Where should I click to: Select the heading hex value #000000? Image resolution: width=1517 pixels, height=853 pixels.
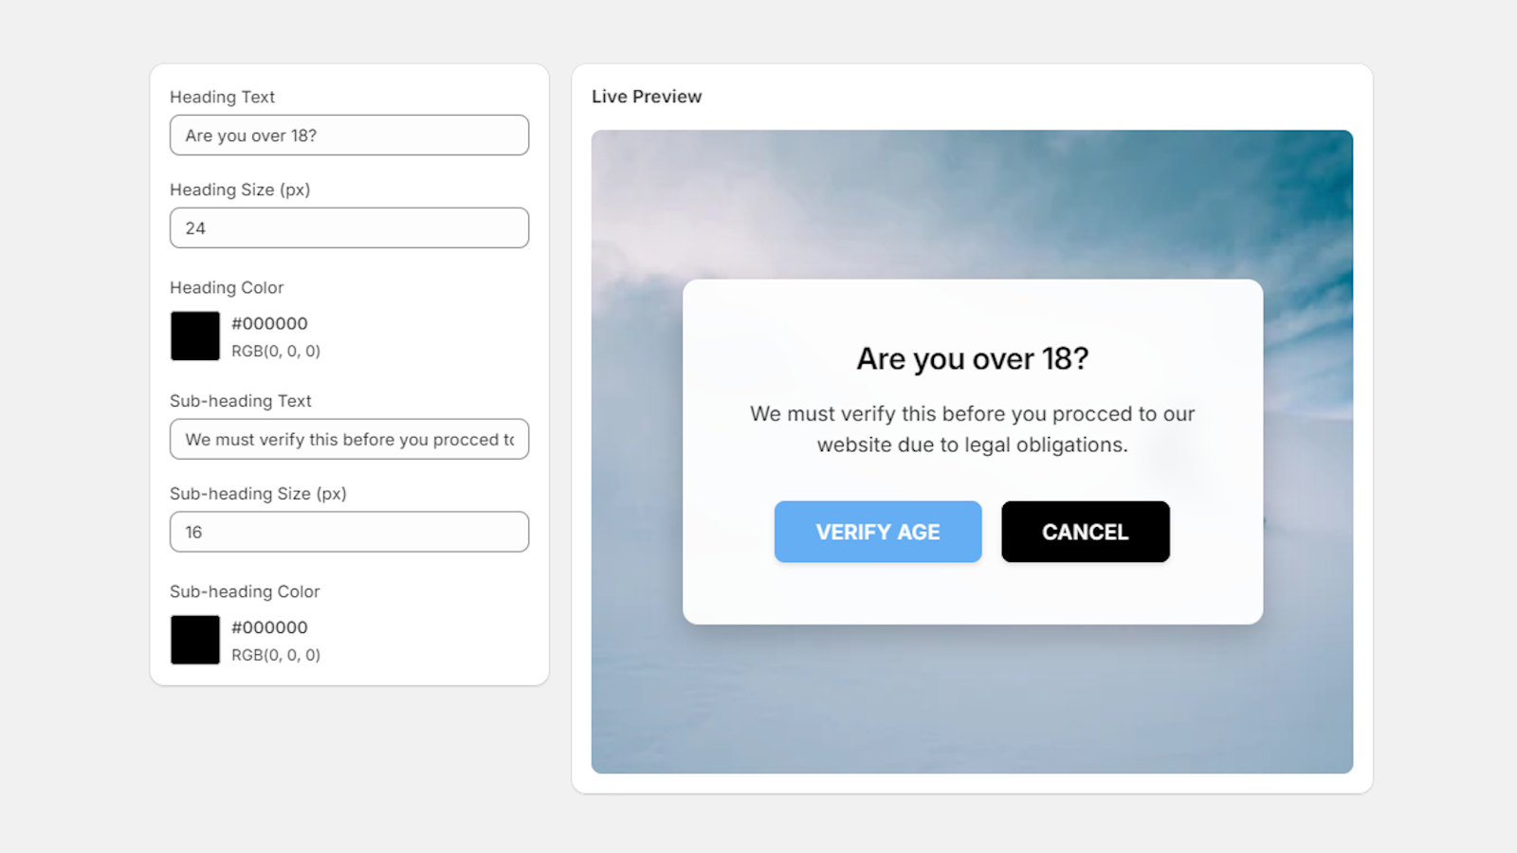click(x=270, y=323)
